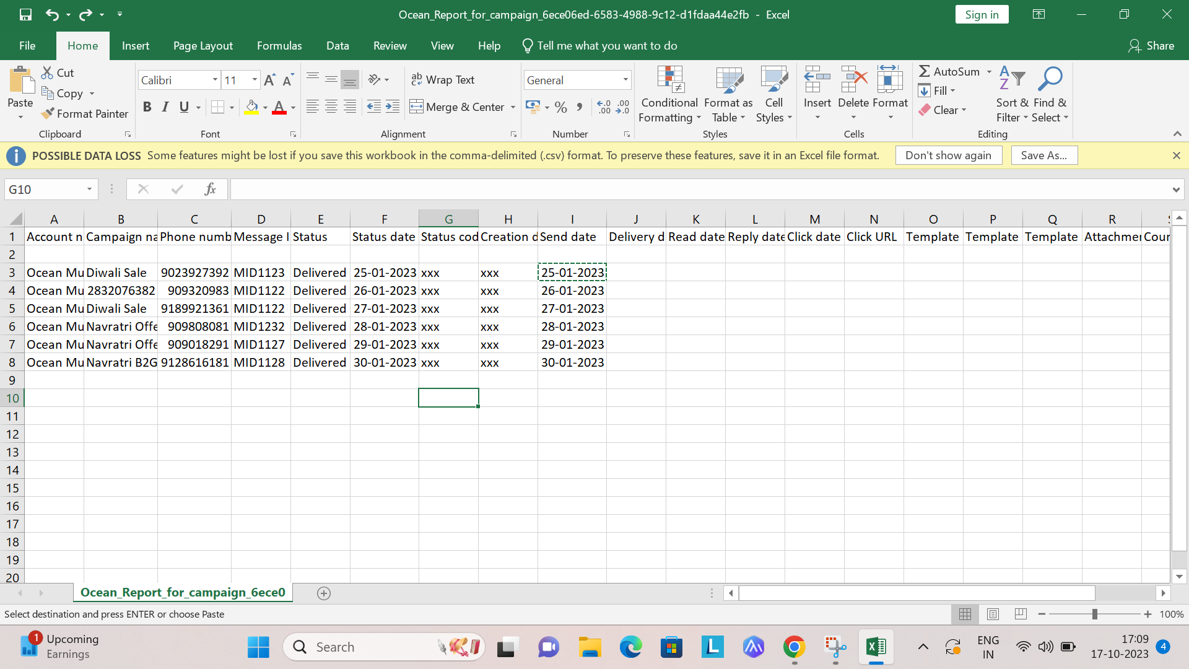Click the Redo arrow icon
Viewport: 1189px width, 669px height.
coord(85,14)
